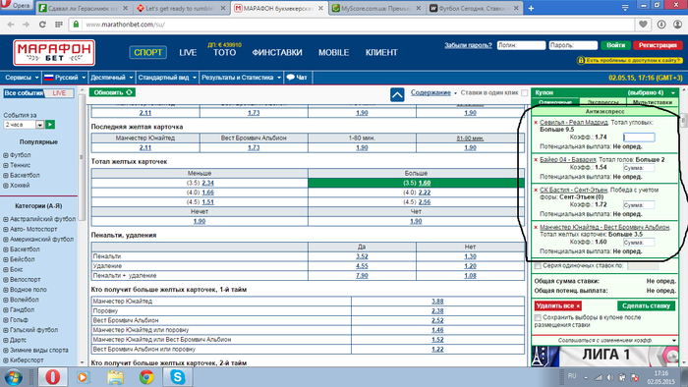Click the Войти login button
The height and width of the screenshot is (387, 688).
click(x=615, y=45)
